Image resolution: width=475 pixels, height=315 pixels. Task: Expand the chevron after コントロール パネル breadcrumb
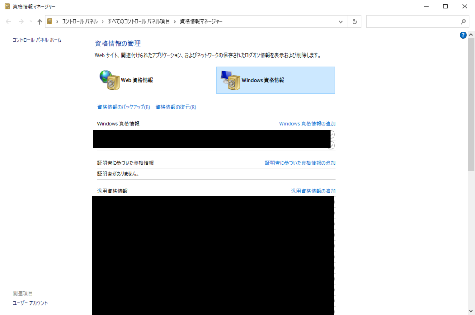(103, 22)
